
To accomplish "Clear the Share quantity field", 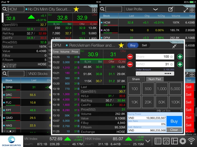I will 171,57.
